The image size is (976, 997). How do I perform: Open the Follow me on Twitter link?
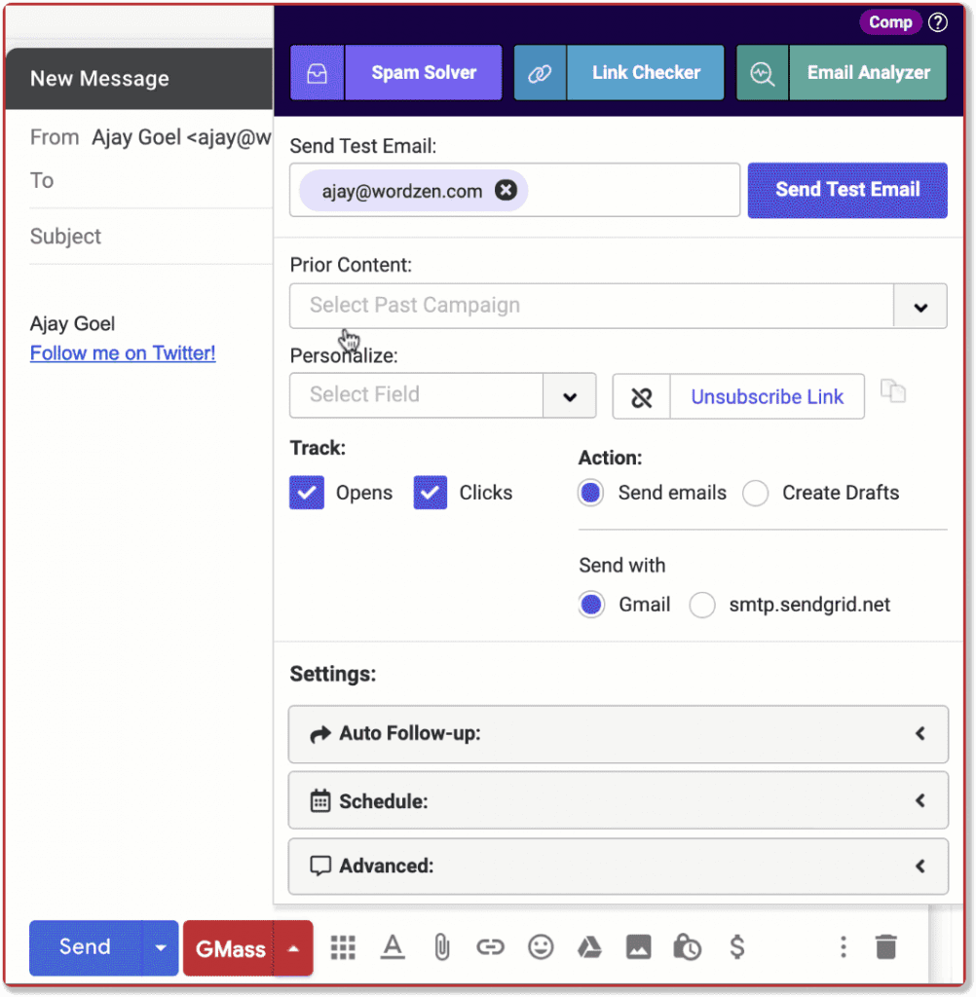(x=123, y=352)
